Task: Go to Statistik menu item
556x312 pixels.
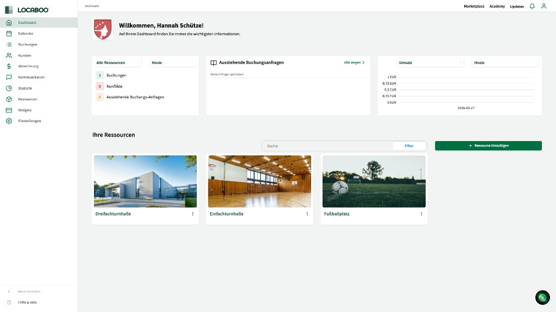Action: pos(39,88)
